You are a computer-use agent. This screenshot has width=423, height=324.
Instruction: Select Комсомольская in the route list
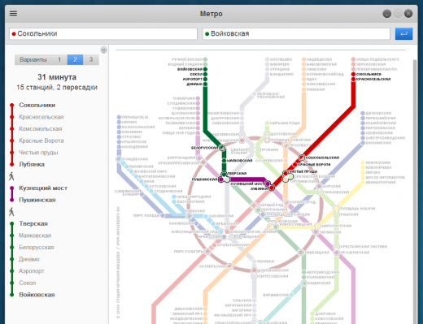tap(41, 129)
